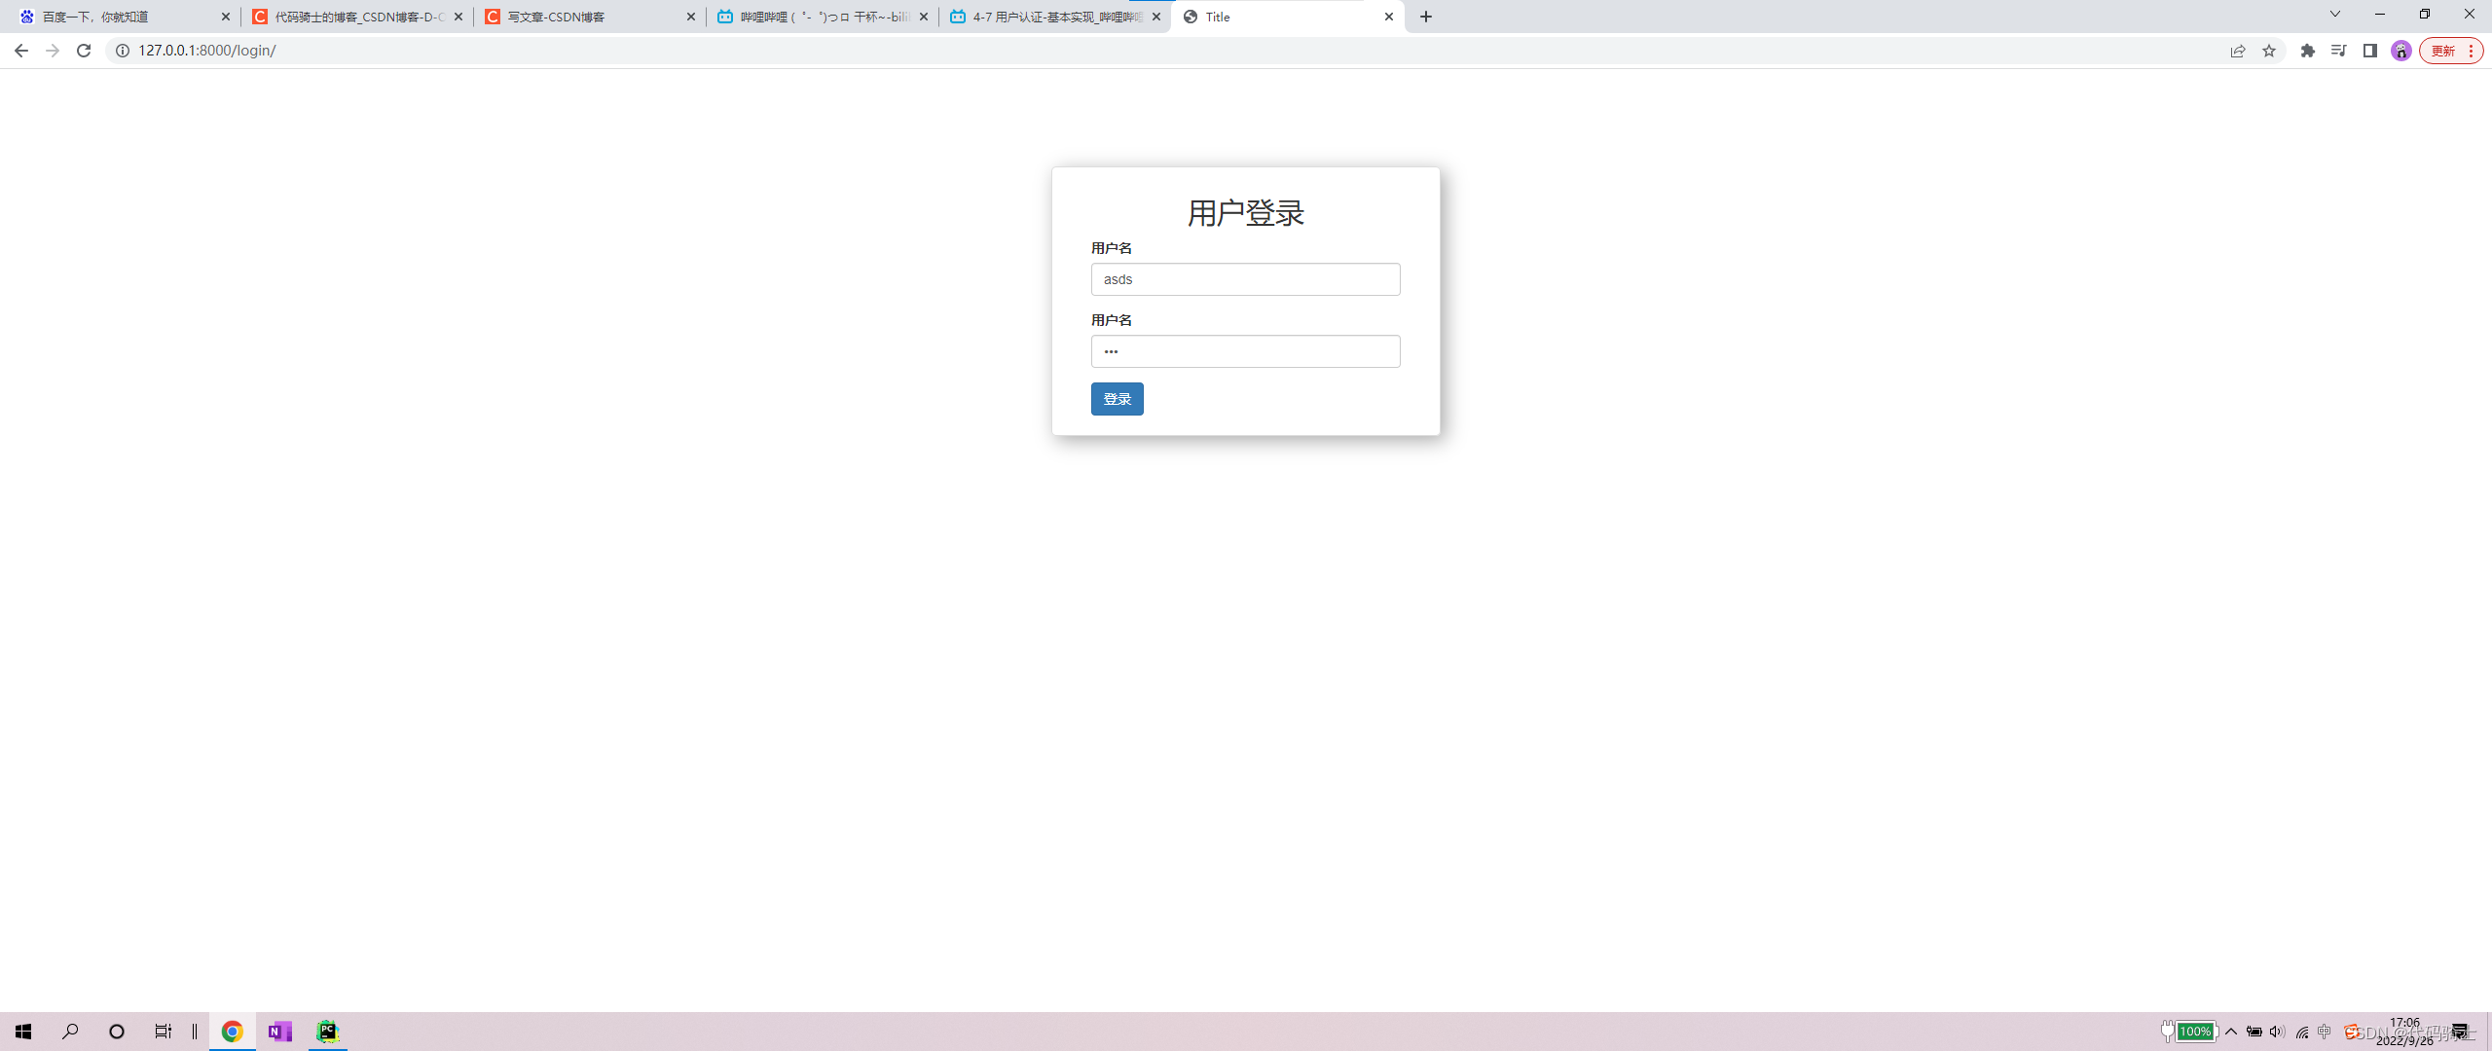Switch to 哔哩哔哩 干杯 tab
Viewport: 2492px width, 1051px height.
[824, 17]
